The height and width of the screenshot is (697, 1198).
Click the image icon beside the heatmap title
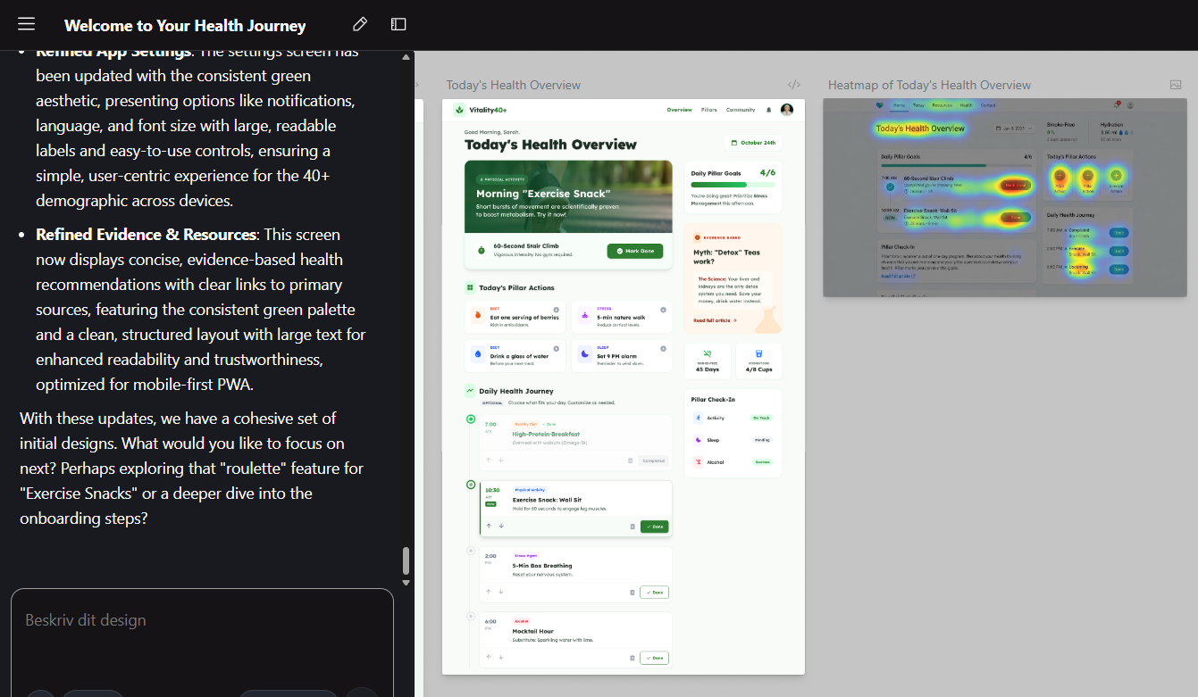coord(1176,85)
